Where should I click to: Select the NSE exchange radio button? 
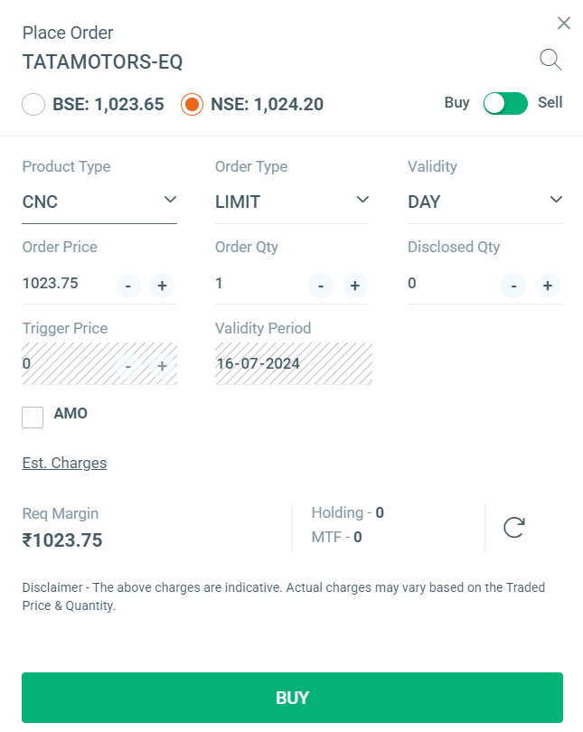coord(192,104)
